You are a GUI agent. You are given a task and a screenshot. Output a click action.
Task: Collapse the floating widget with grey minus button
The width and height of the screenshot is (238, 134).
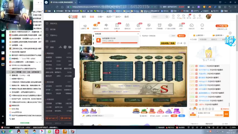pos(230,33)
